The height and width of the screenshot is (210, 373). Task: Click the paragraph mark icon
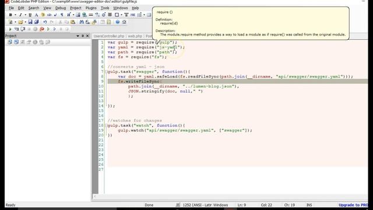62,15
